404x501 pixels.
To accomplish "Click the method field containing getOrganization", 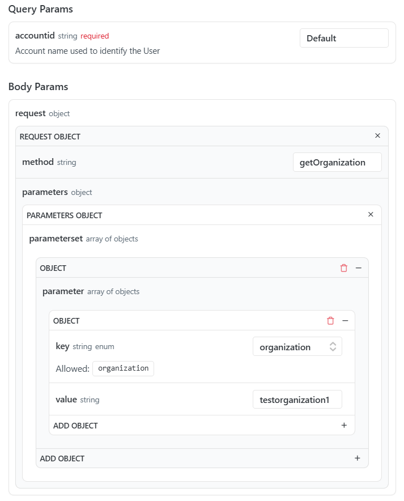I will tap(337, 162).
